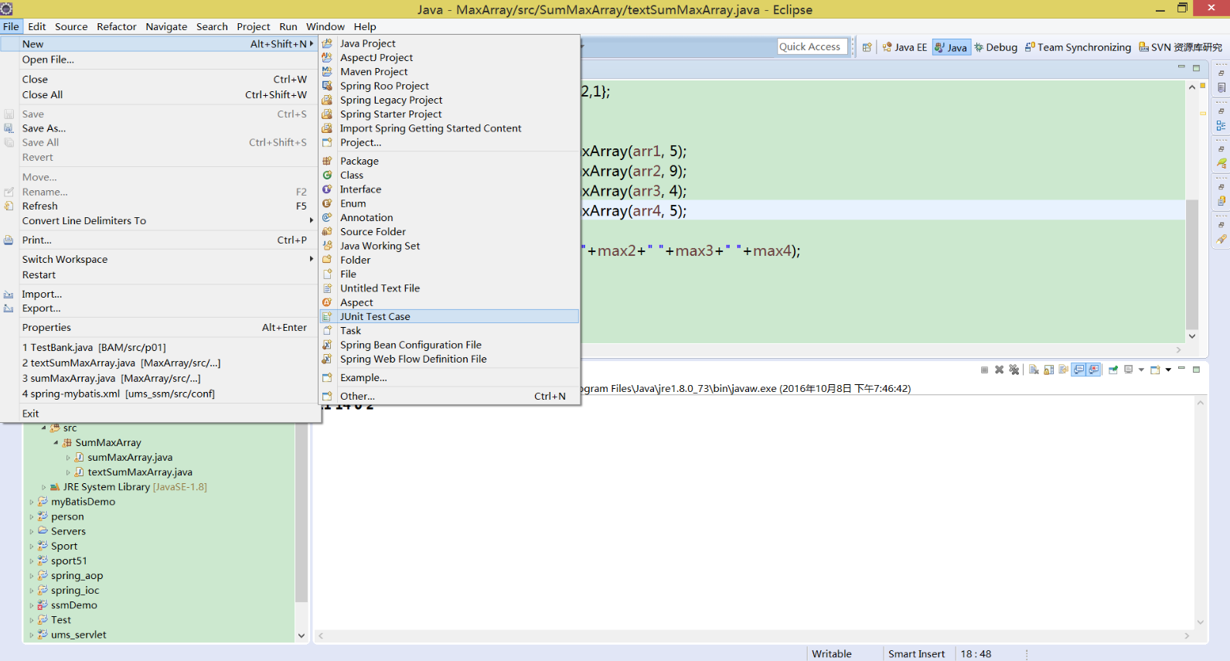Maximize the editor area
Screen dimensions: 1230x661
[x=1196, y=67]
